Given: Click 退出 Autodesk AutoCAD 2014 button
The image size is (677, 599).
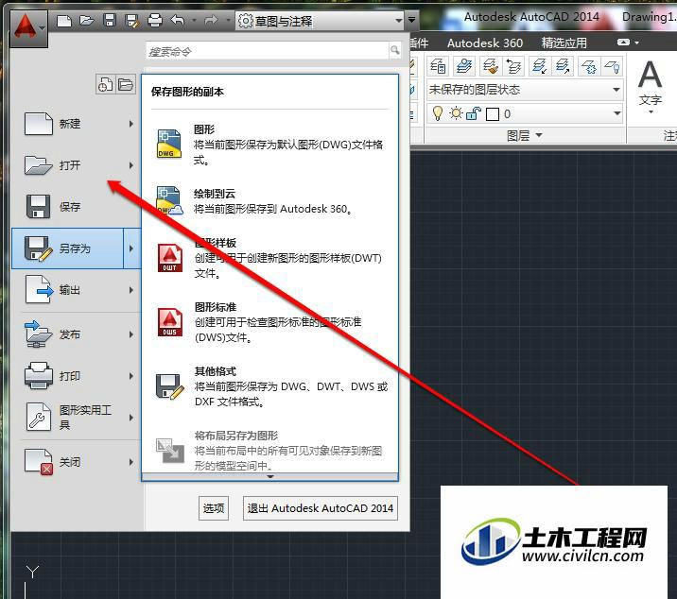Looking at the screenshot, I should (x=321, y=508).
